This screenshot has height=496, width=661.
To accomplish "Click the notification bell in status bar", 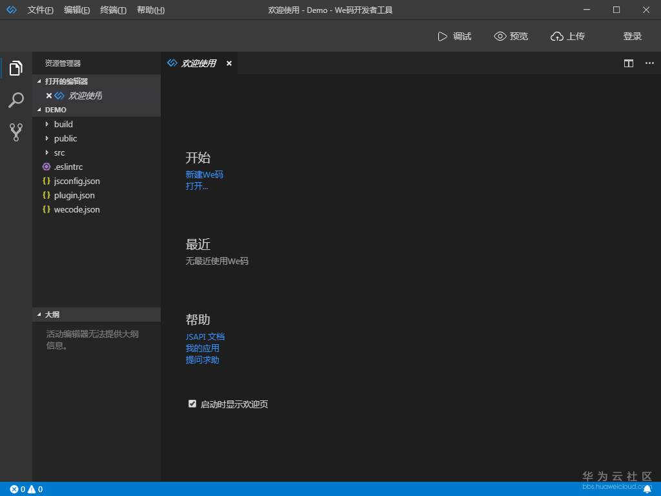I will 647,490.
